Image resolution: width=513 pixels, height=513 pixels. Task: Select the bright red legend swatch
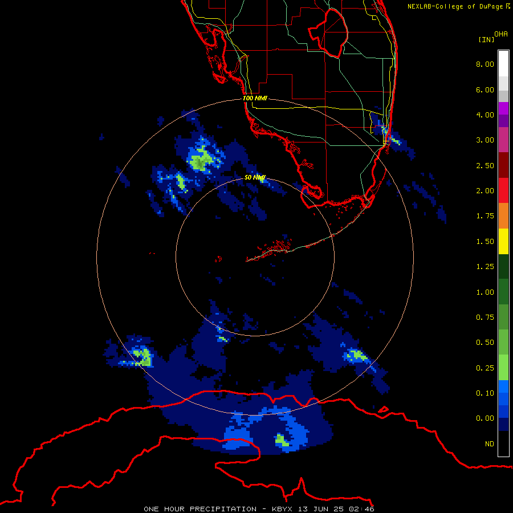[503, 190]
